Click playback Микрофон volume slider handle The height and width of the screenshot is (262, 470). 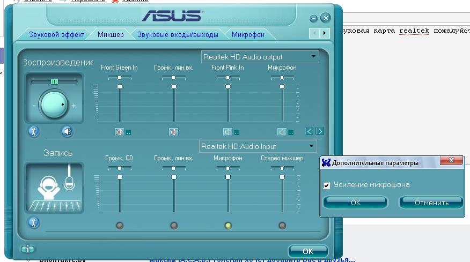tap(282, 87)
